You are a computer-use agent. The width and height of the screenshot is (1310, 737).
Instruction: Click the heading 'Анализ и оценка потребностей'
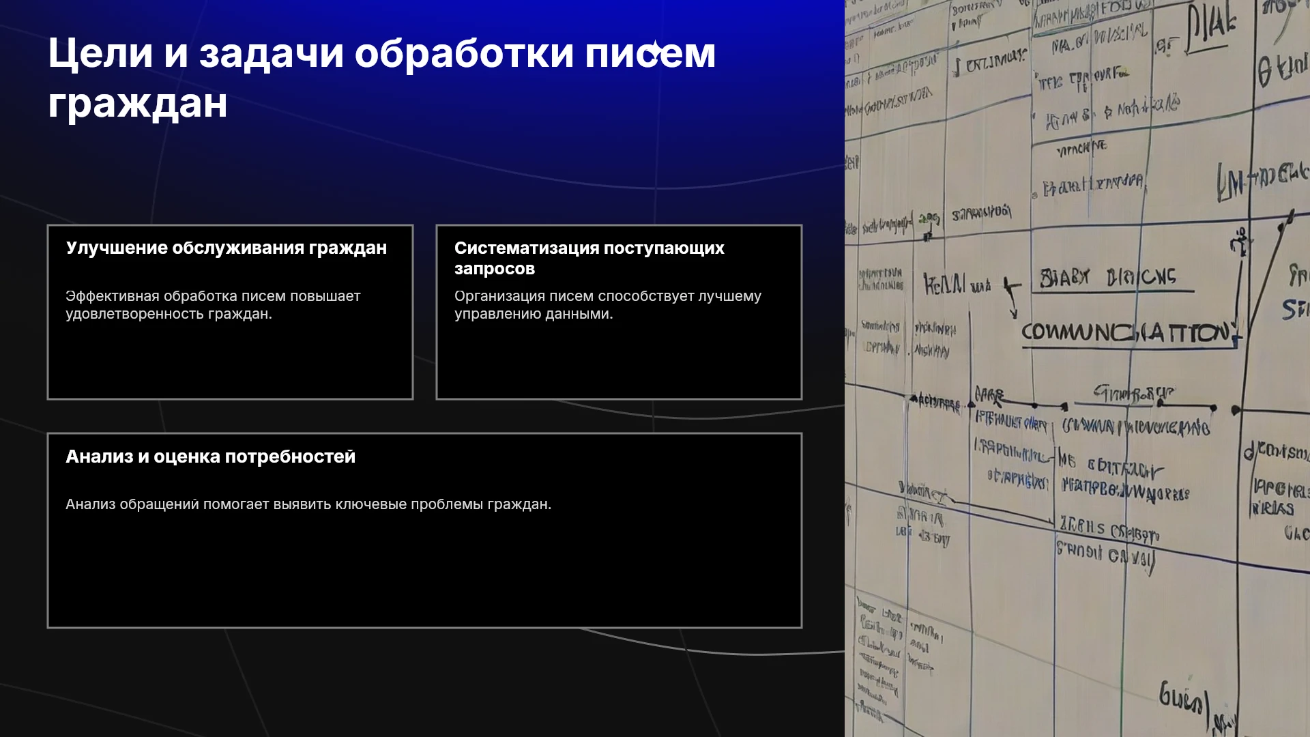click(x=210, y=457)
